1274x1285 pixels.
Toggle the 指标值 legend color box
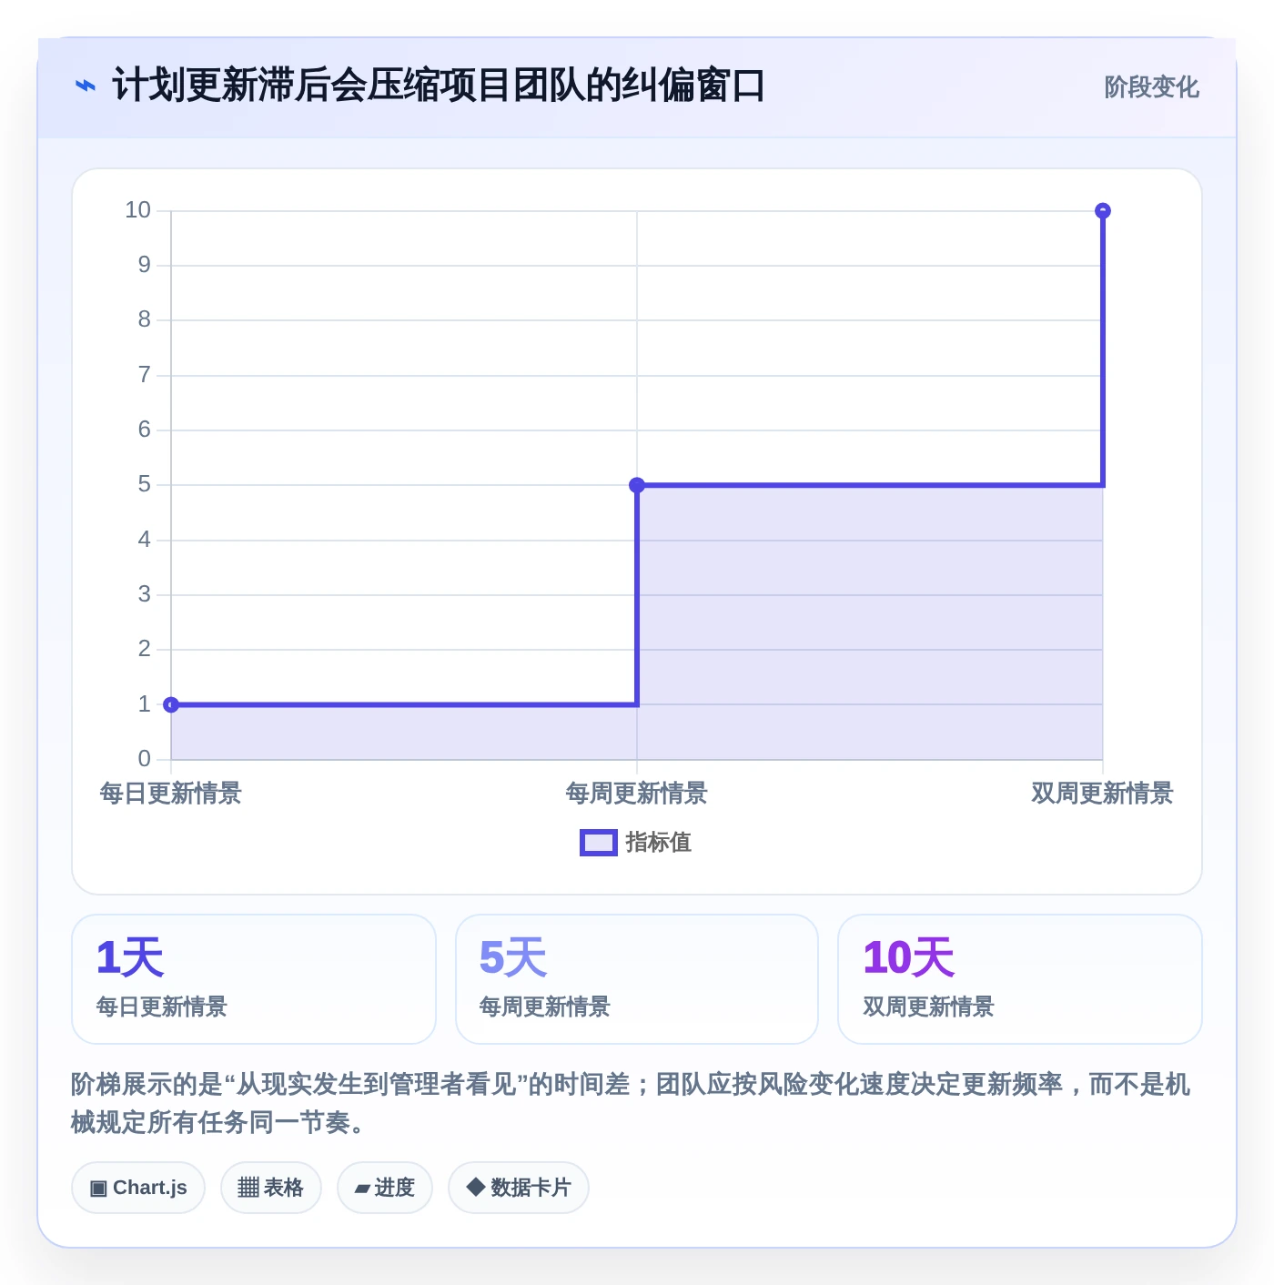(599, 843)
